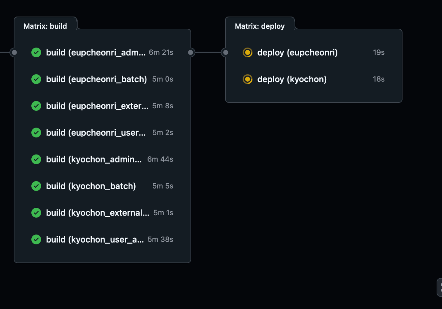
Task: Click the input connector dot of deploy matrix
Action: pos(226,52)
